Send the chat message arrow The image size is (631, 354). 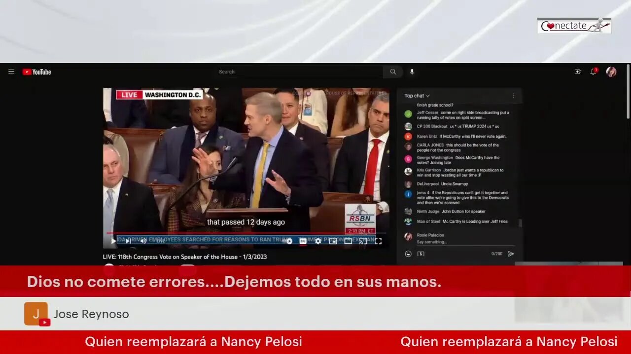click(511, 254)
